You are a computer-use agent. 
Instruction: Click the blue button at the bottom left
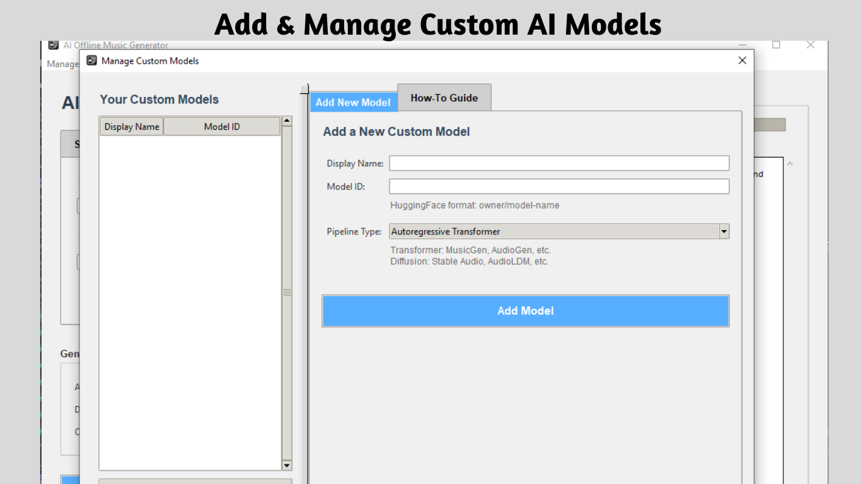69,480
